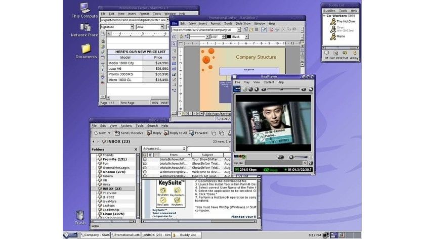
Task: Switch to Promotional Letter taskbar button
Action: point(126,235)
